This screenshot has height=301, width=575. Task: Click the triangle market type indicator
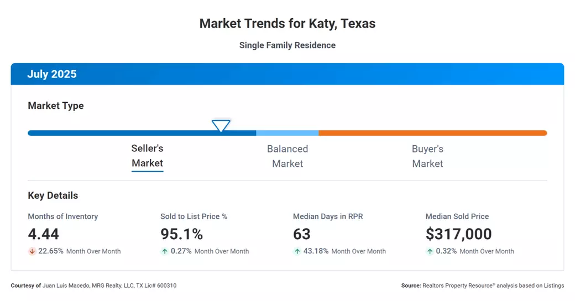(221, 126)
